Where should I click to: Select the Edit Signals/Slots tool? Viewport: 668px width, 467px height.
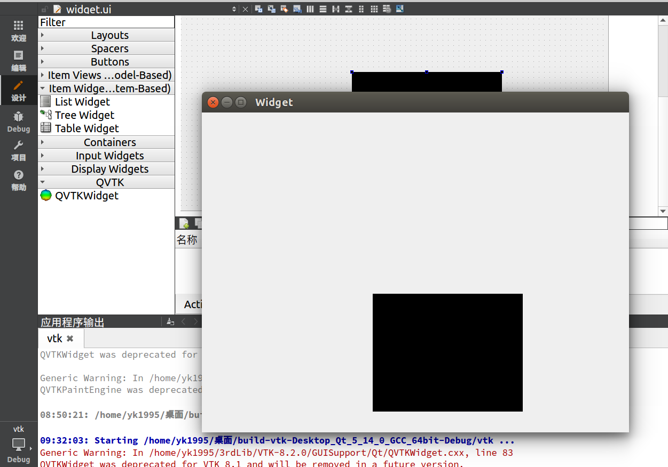(x=271, y=9)
